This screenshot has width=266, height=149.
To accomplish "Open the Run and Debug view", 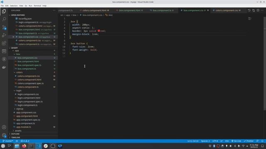I will click(4, 35).
